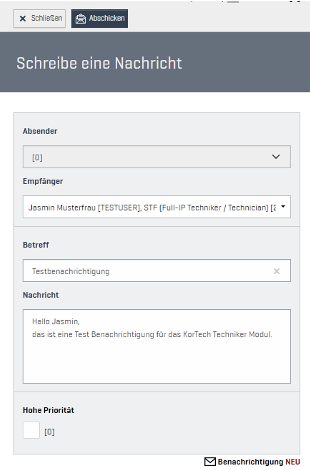Click the Schreibe eine Nachricht heading
Screen dimensions: 310x470
coord(99,63)
